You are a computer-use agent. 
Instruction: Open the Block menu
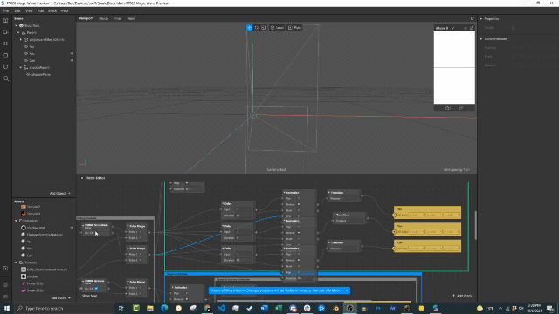[x=52, y=11]
